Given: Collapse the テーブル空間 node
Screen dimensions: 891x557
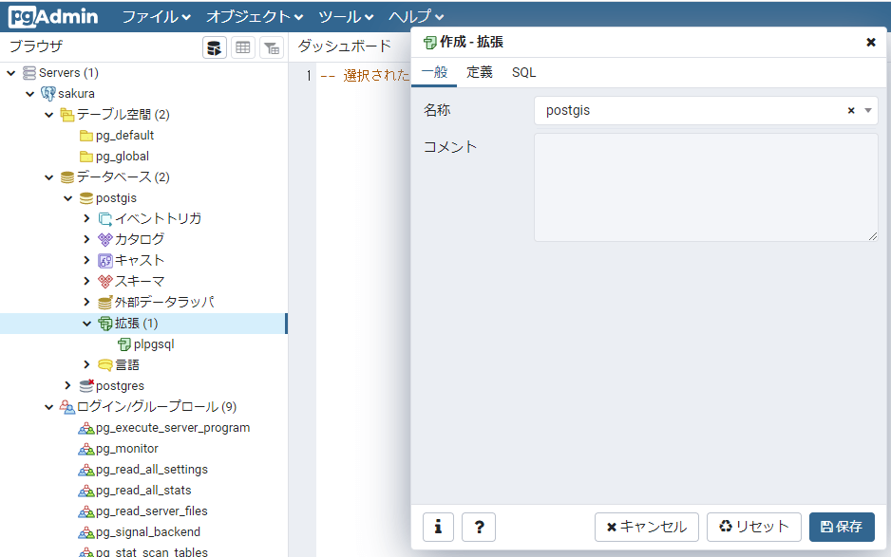Looking at the screenshot, I should [x=48, y=115].
